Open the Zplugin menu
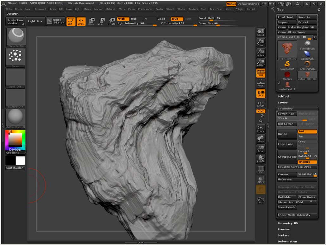The image size is (326, 245). pyautogui.click(x=239, y=9)
